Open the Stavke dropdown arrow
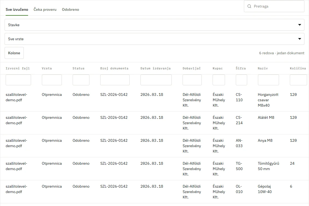The height and width of the screenshot is (206, 309). point(300,25)
